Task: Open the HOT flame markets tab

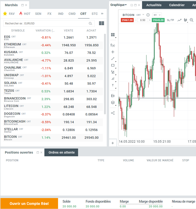Action: [x=25, y=14]
